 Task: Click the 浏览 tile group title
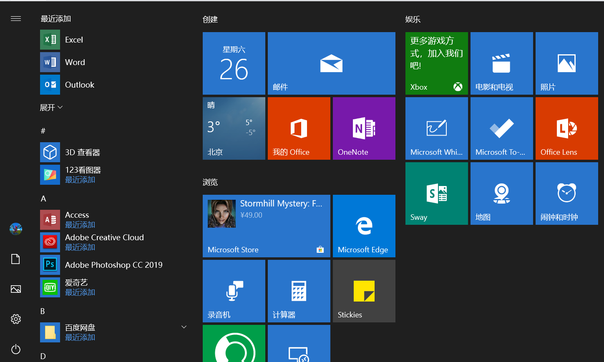coord(210,182)
